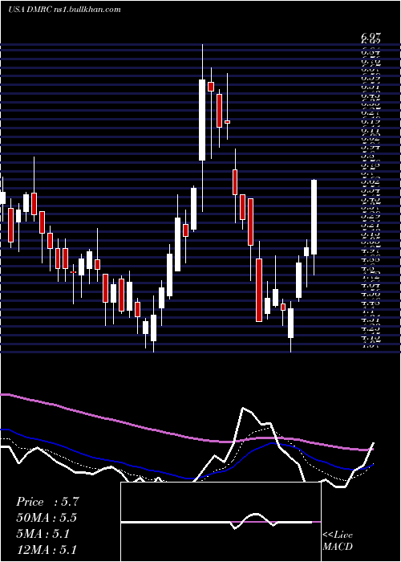Click the '50MA : 5.5' value
This screenshot has height=562, width=401.
(47, 518)
